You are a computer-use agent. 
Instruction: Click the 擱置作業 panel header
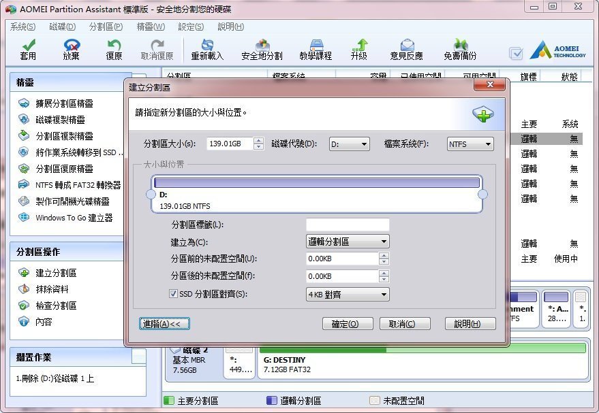pyautogui.click(x=71, y=357)
